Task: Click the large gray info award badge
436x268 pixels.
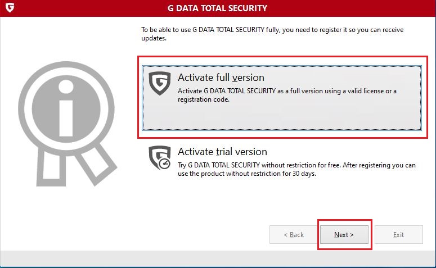Action: (67, 123)
